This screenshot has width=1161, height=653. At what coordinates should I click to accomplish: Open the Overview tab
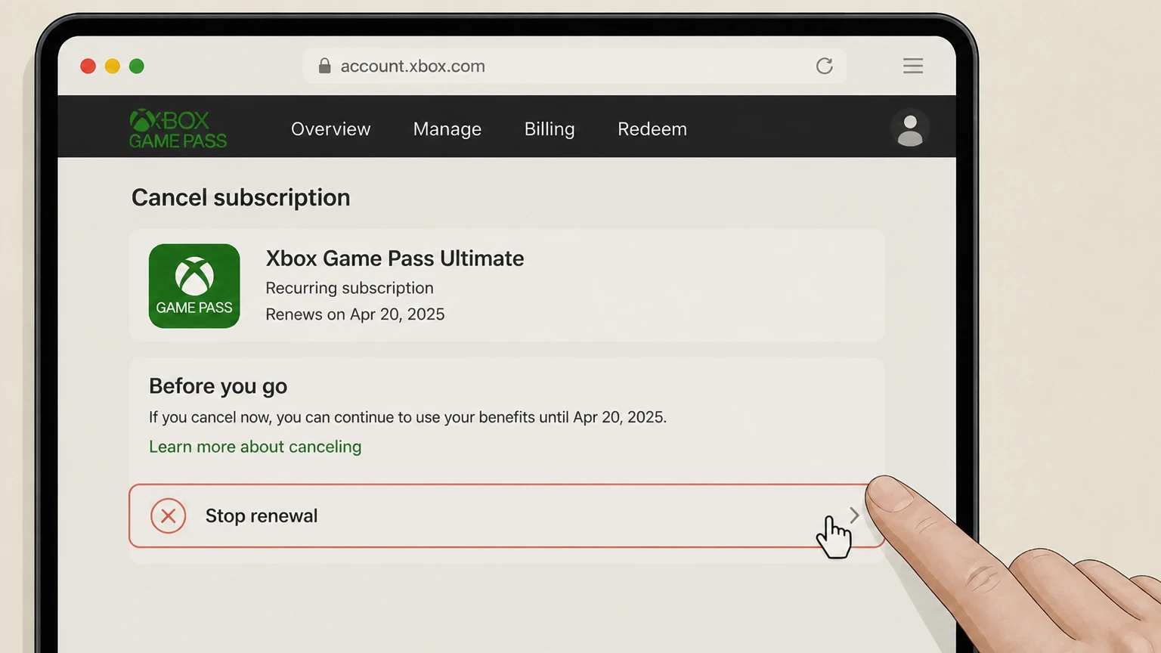point(330,129)
